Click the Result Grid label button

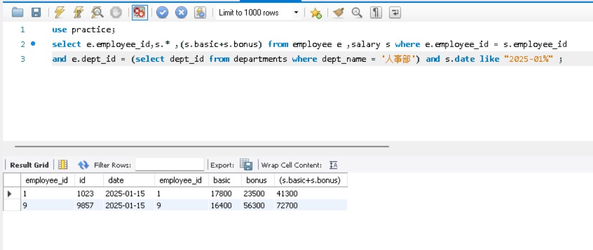pyautogui.click(x=30, y=165)
